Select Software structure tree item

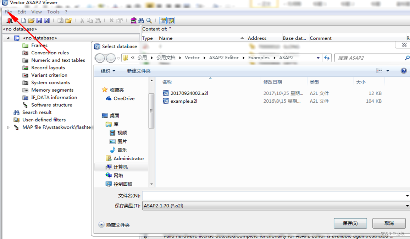(51, 105)
